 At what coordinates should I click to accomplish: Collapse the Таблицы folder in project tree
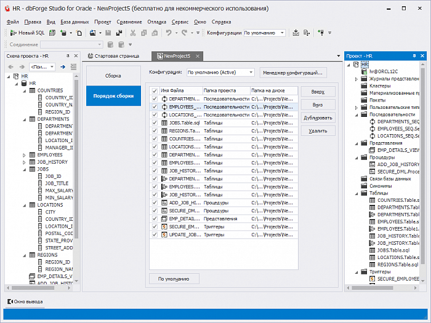[356, 193]
